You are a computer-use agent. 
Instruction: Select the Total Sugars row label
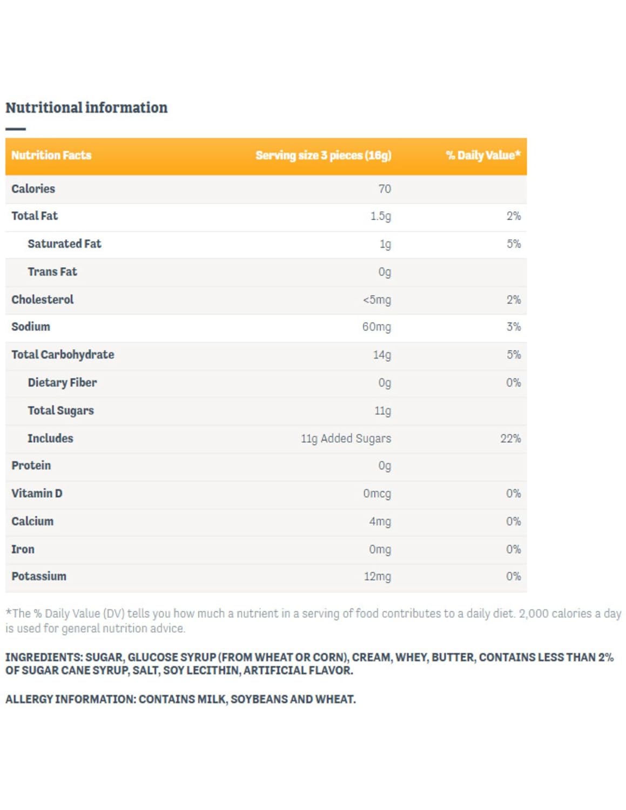coord(60,411)
